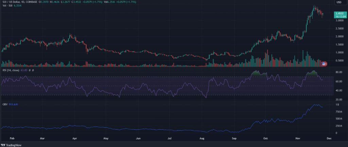Click the 250 M OBV axis label

pos(338,126)
